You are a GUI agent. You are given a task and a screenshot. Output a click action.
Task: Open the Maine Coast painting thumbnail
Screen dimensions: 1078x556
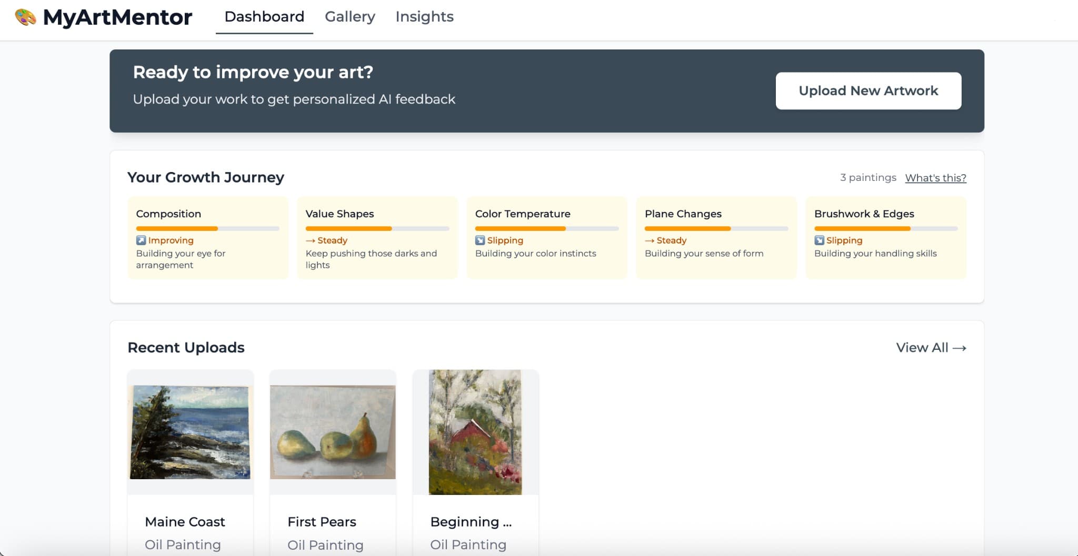(x=190, y=432)
